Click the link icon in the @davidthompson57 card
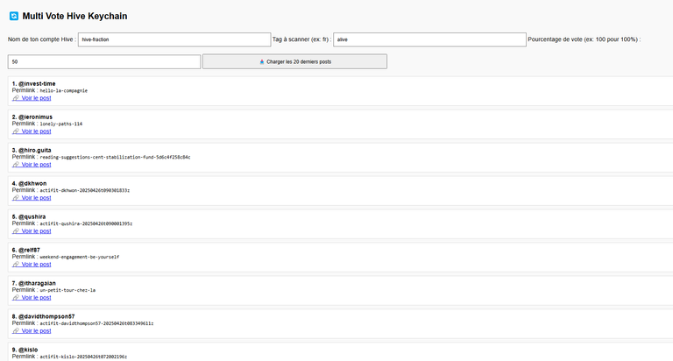The image size is (673, 361). (16, 331)
